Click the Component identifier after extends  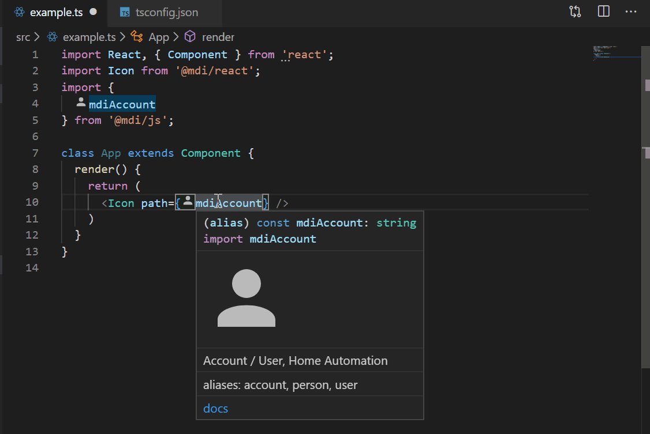[x=210, y=153]
